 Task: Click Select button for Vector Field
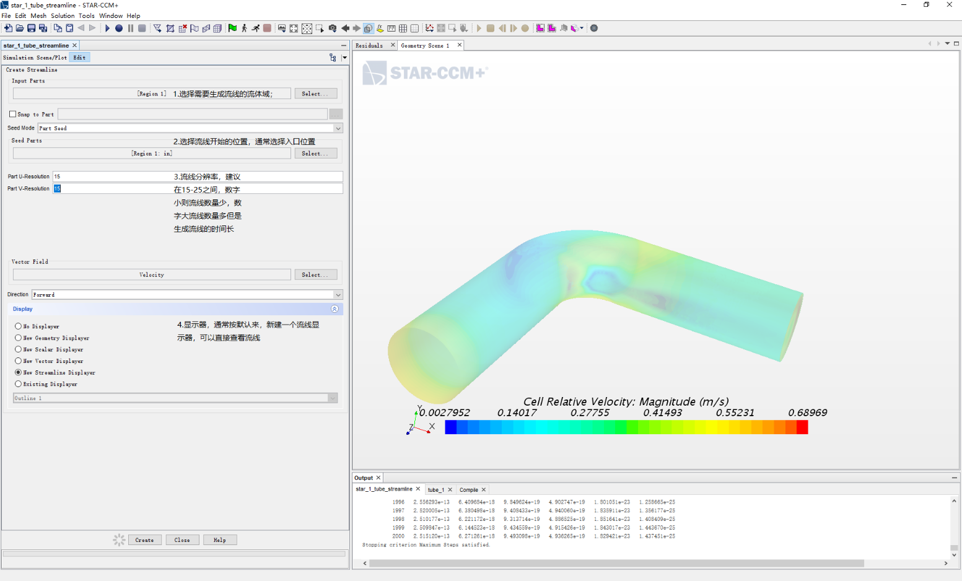point(315,274)
